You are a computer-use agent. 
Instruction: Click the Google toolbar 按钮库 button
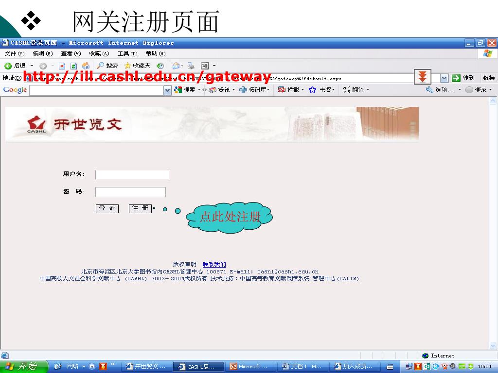click(253, 90)
